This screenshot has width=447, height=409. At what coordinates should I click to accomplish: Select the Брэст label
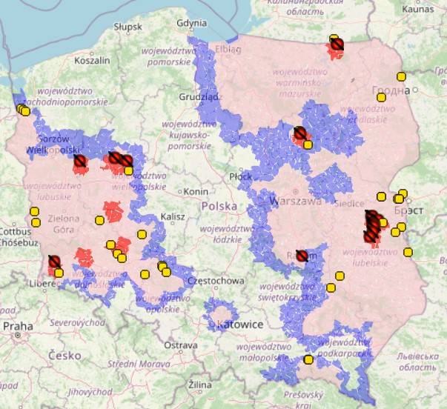coord(408,210)
